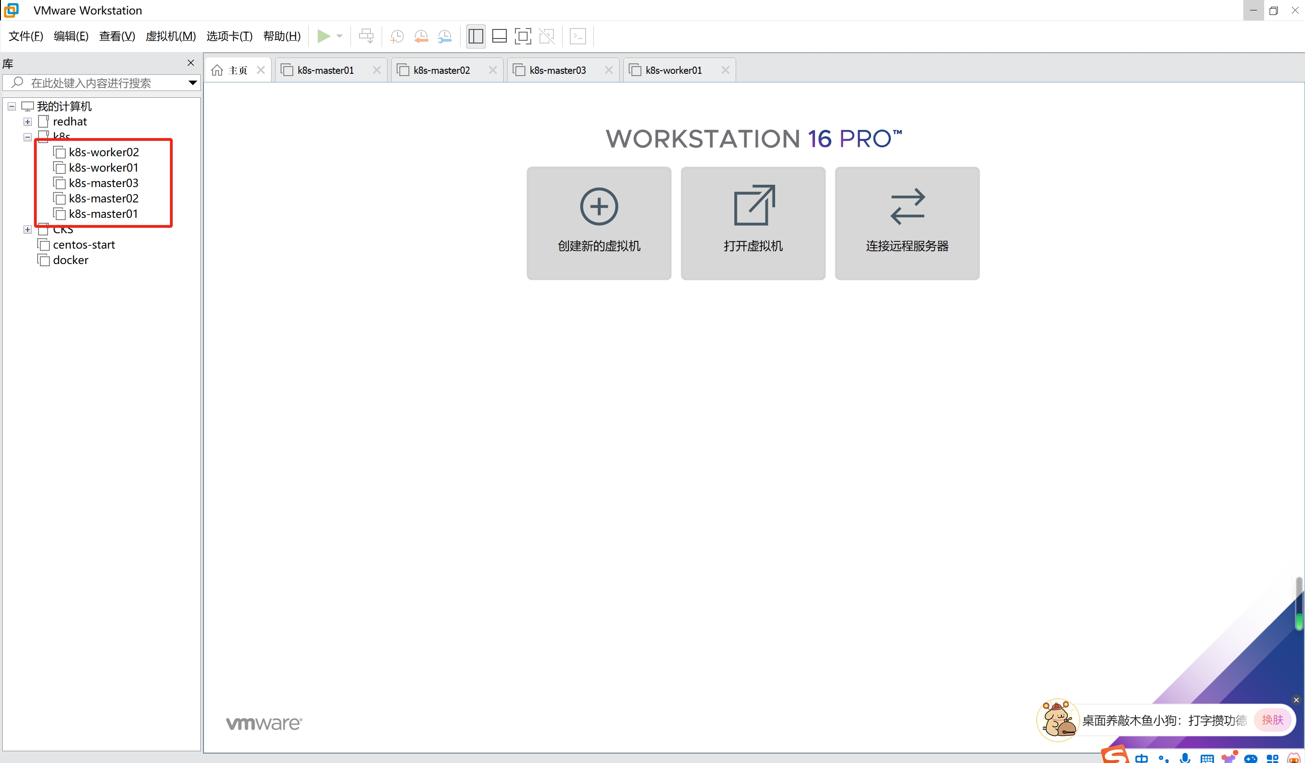Close the k8s-master02 tab
Image resolution: width=1305 pixels, height=763 pixels.
(492, 70)
